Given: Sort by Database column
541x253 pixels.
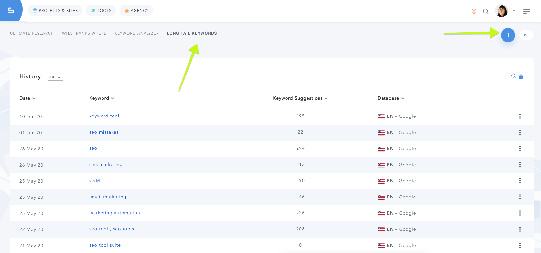Looking at the screenshot, I should coord(391,98).
